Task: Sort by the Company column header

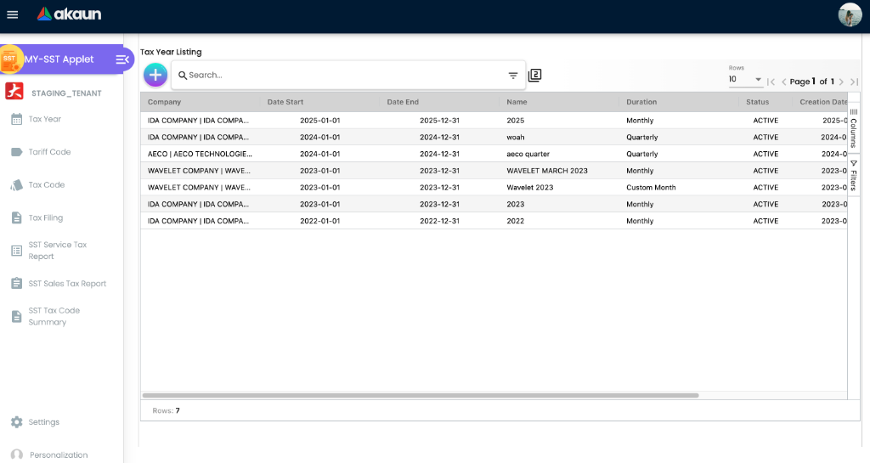Action: click(164, 102)
